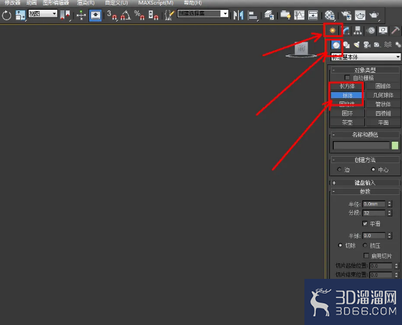Open the Material Editor icon
Viewport: 402px width, 325px height.
(329, 15)
